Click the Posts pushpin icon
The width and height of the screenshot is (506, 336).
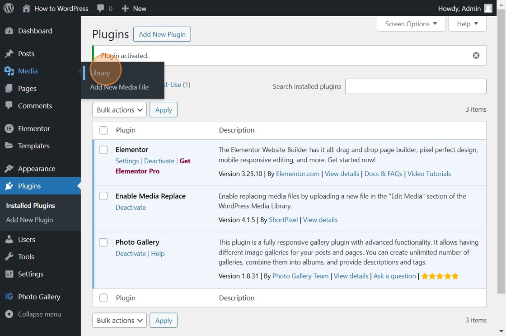point(9,54)
